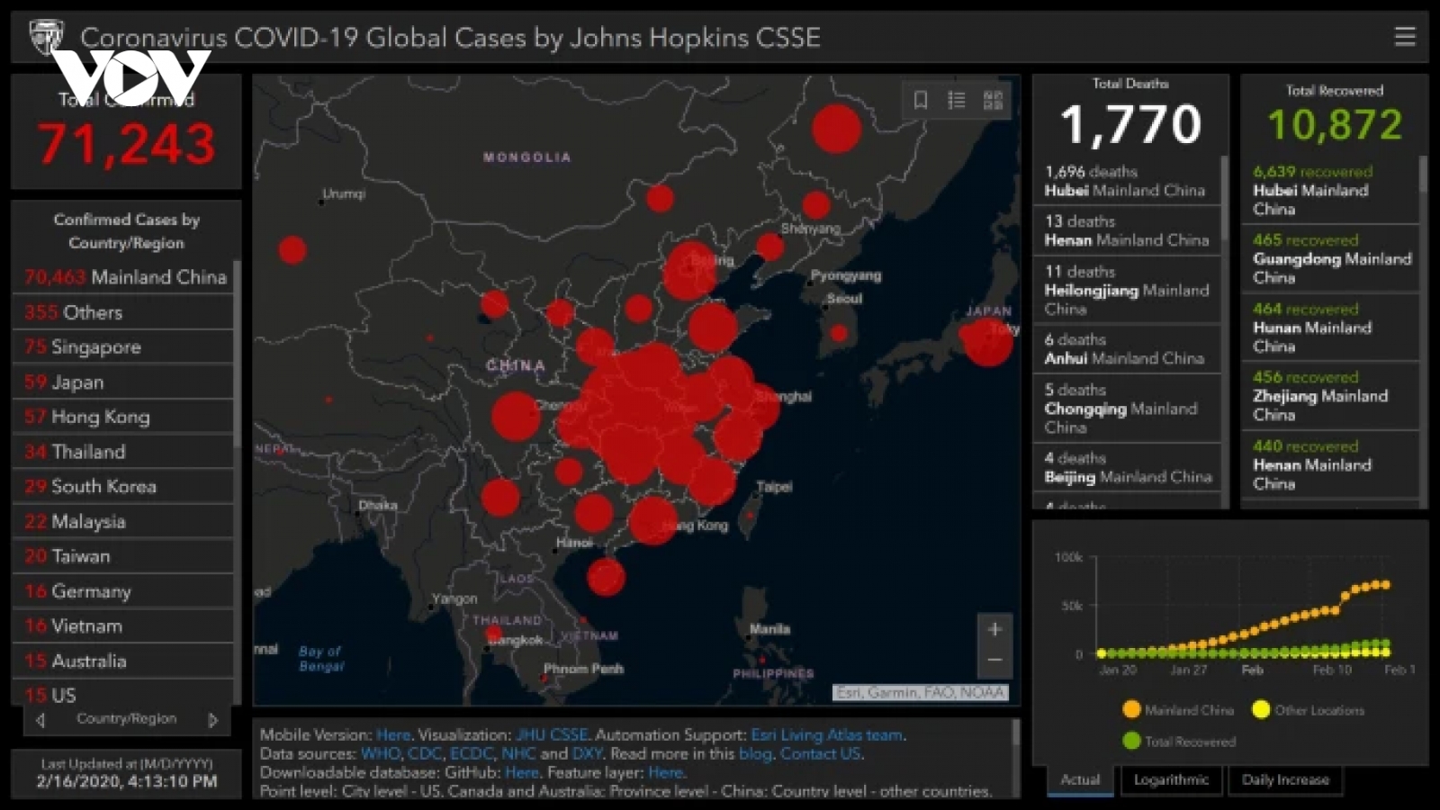Click the red case circle near Bangkok
Screen dimensions: 1440x810
[x=493, y=634]
